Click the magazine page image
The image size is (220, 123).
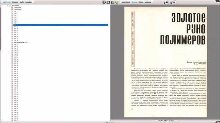pyautogui.click(x=166, y=62)
